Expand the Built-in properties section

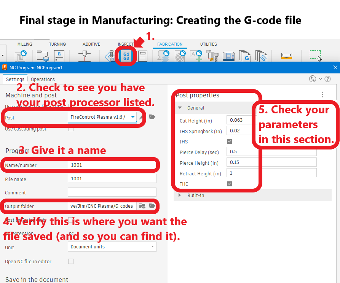(x=180, y=195)
